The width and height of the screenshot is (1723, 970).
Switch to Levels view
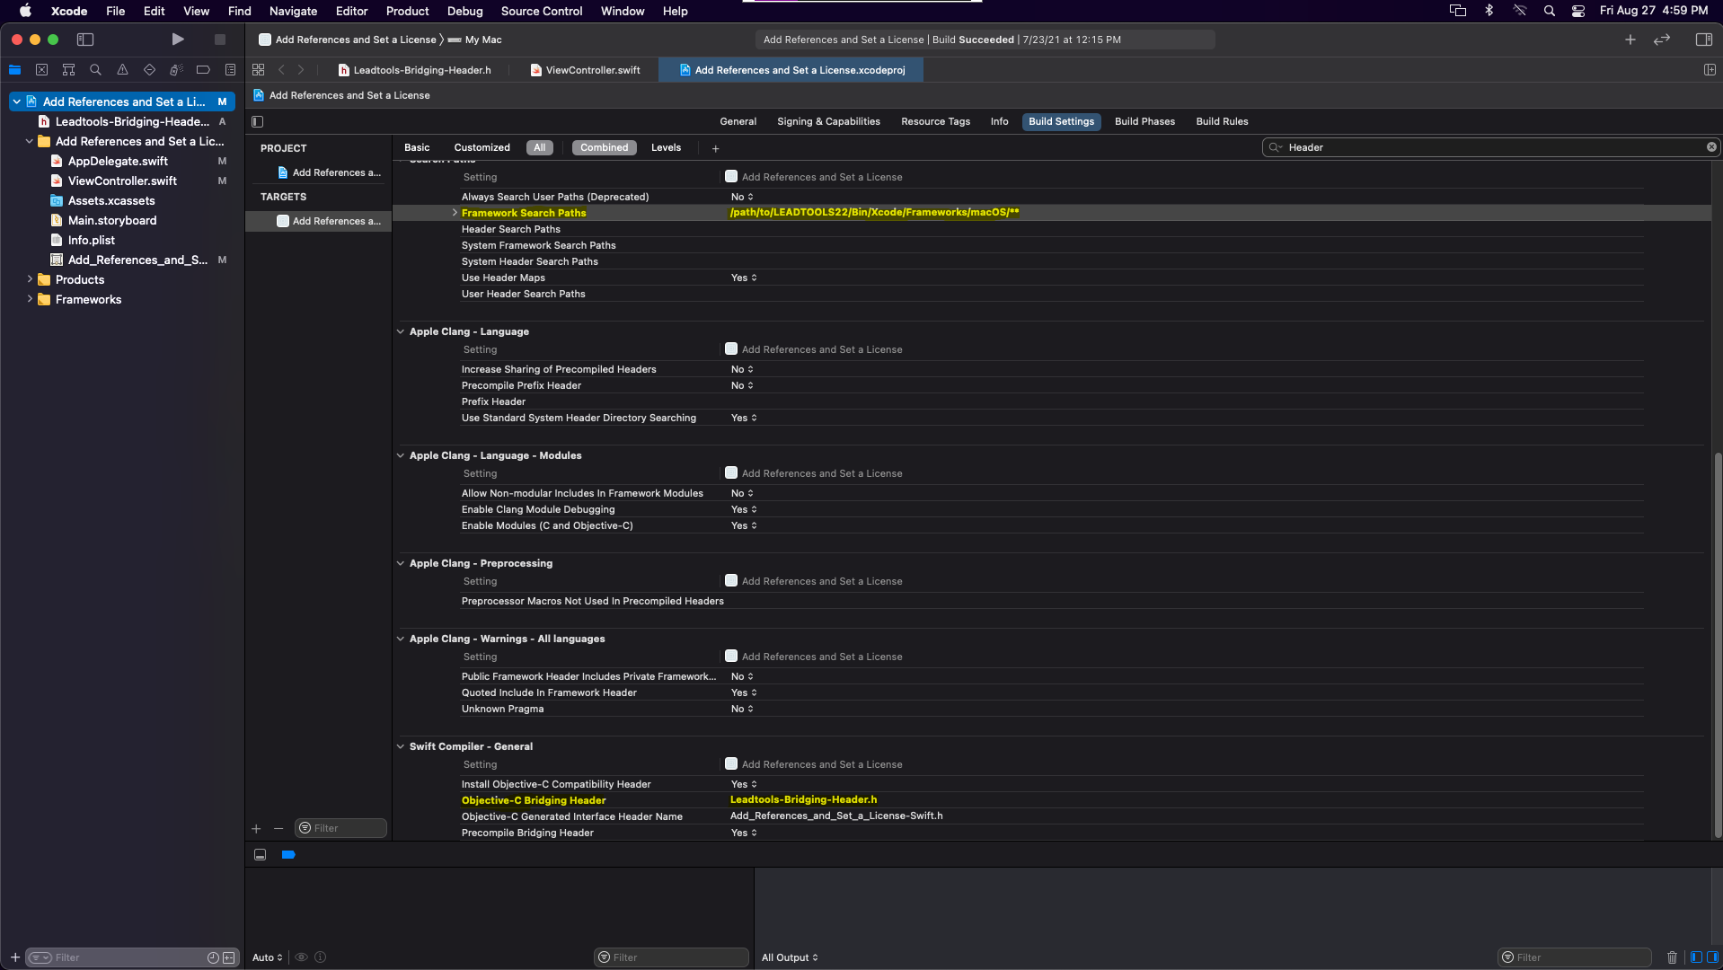(x=666, y=147)
